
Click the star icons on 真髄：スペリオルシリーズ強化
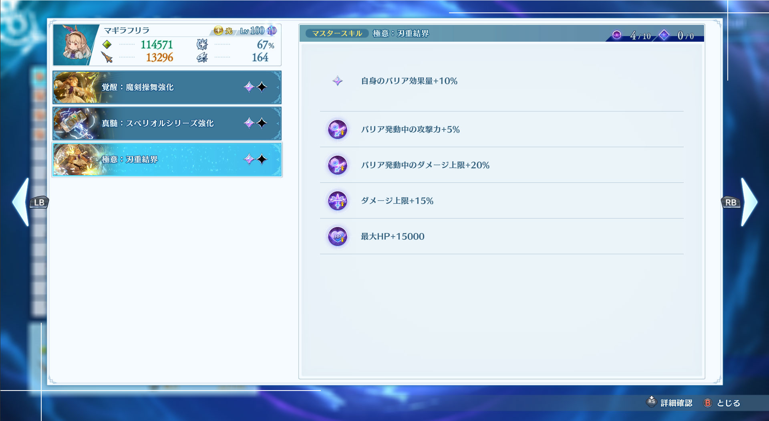256,123
